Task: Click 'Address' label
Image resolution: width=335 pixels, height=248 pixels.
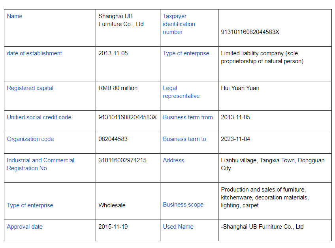Action: coord(173,160)
